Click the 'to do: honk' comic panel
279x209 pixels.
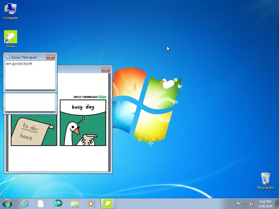pyautogui.click(x=34, y=130)
